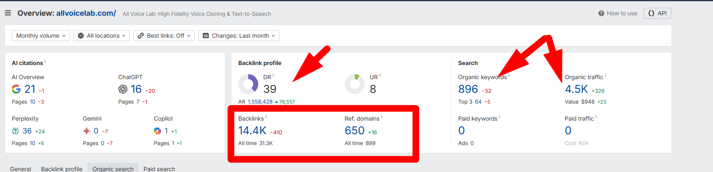
Task: Click the Top 3 value 64
Action: coord(478,102)
